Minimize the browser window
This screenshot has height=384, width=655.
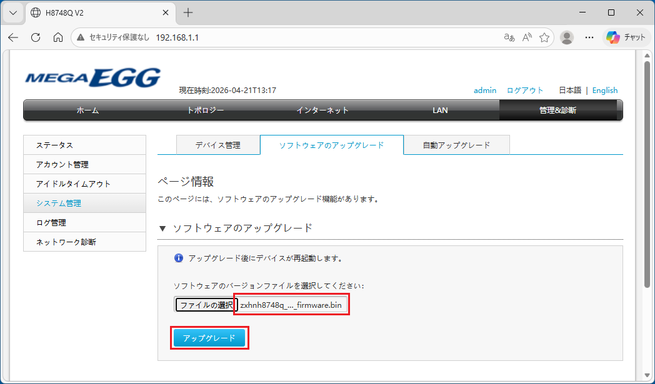point(582,12)
